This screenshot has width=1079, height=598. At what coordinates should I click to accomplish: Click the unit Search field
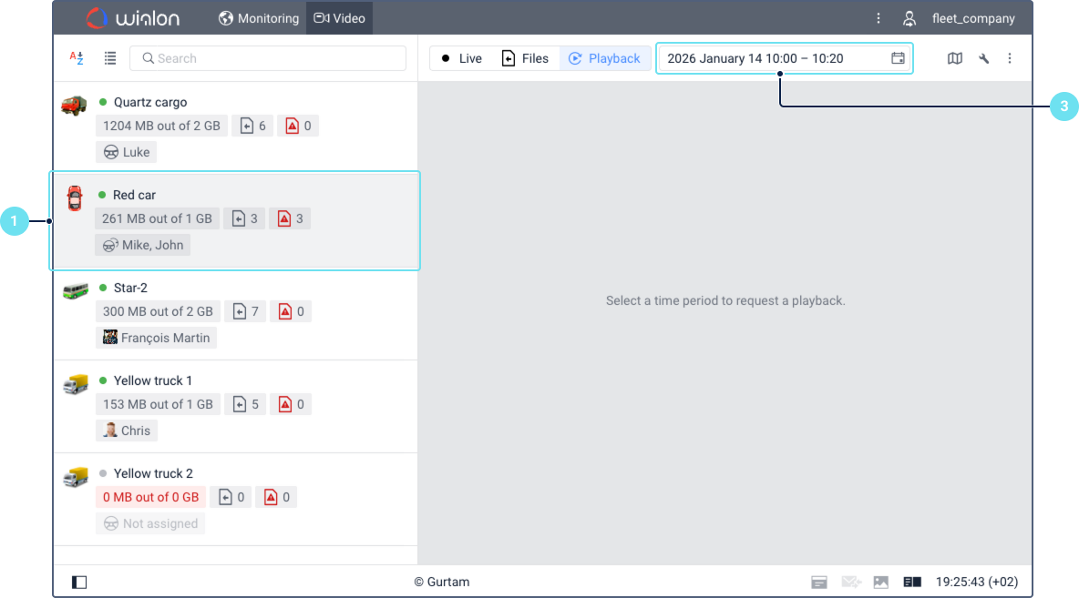[268, 58]
